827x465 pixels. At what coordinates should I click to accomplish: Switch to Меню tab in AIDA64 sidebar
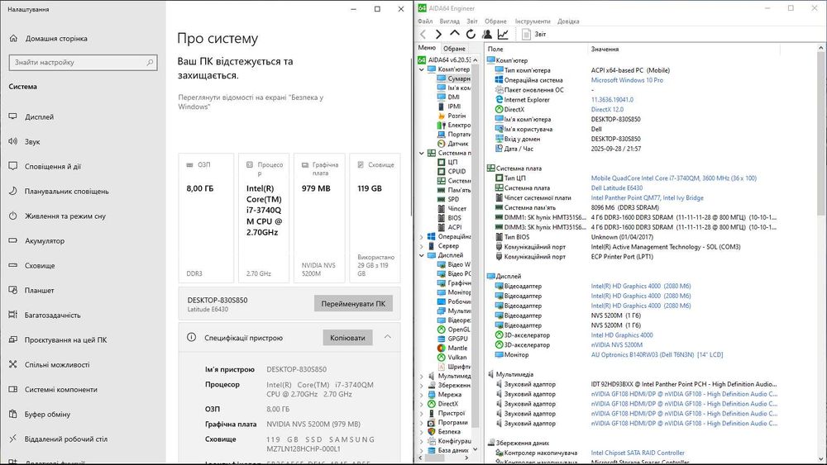coord(428,48)
